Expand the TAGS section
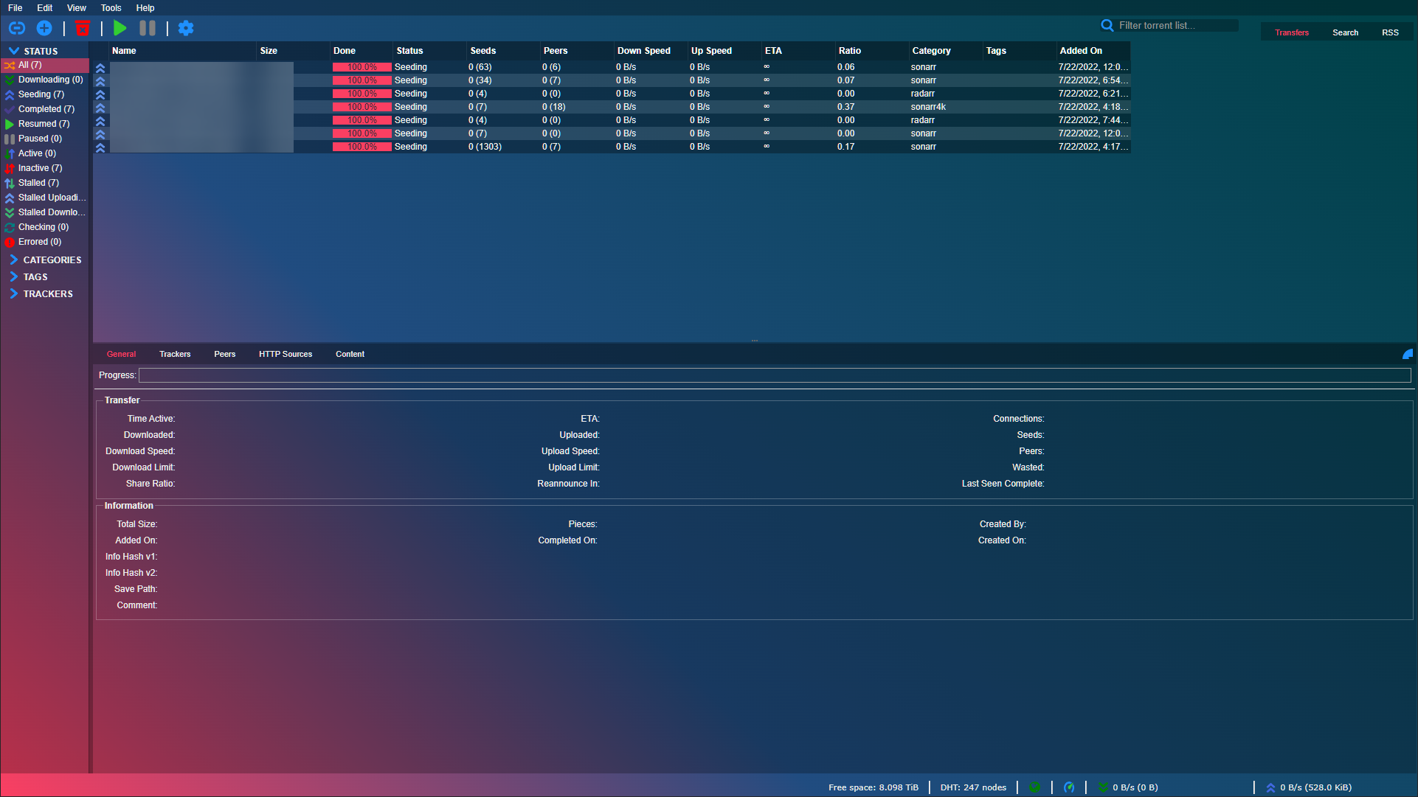This screenshot has height=797, width=1418. pos(28,276)
